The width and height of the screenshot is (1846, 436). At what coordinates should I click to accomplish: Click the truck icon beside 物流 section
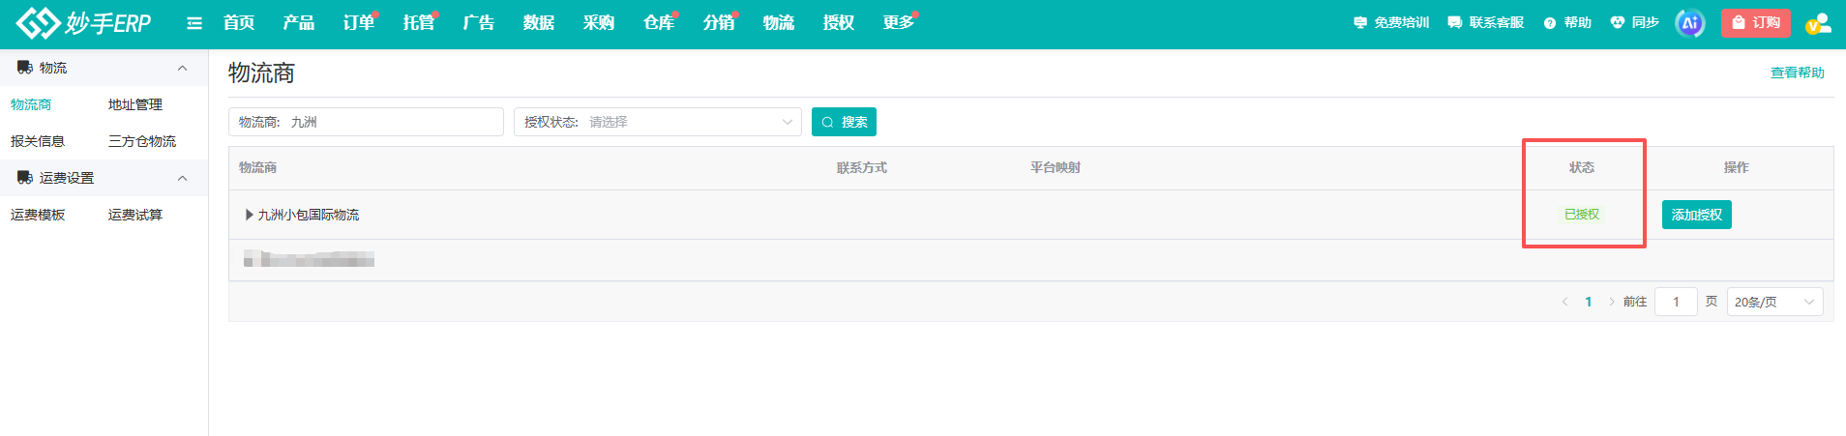(25, 68)
